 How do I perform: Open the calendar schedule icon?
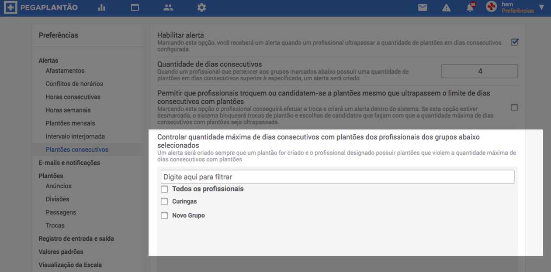[x=135, y=7]
